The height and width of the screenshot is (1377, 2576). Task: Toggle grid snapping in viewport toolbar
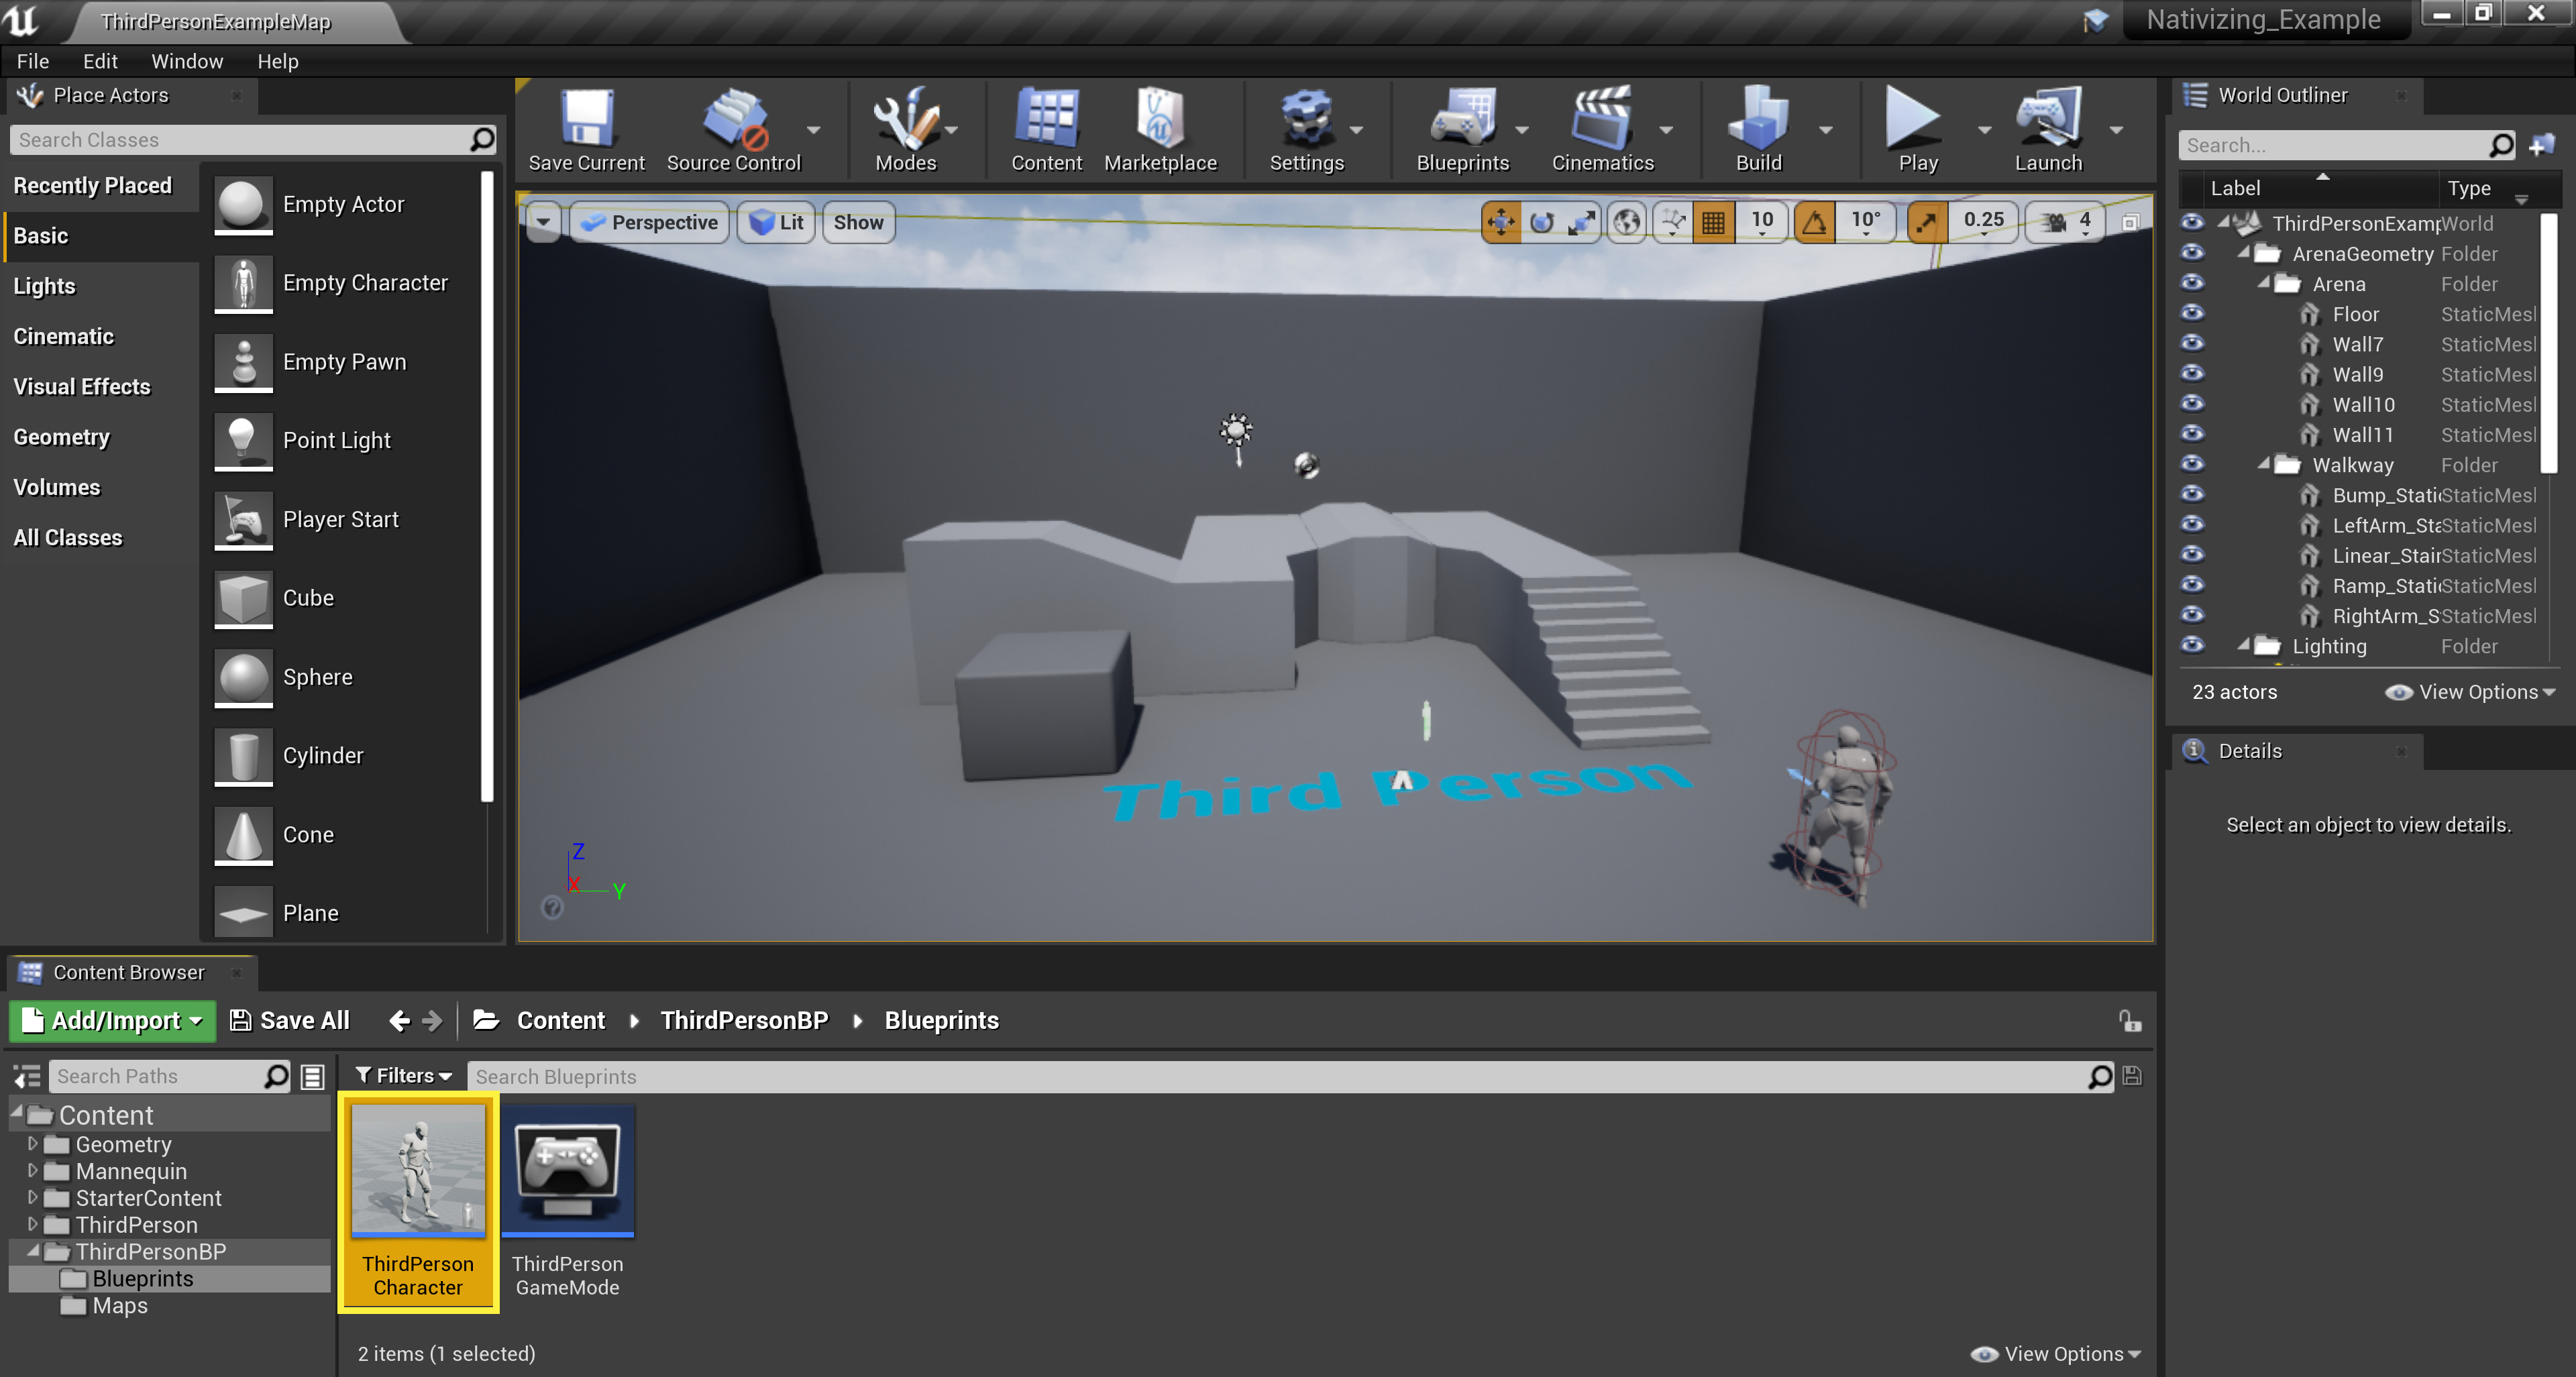[x=1713, y=222]
